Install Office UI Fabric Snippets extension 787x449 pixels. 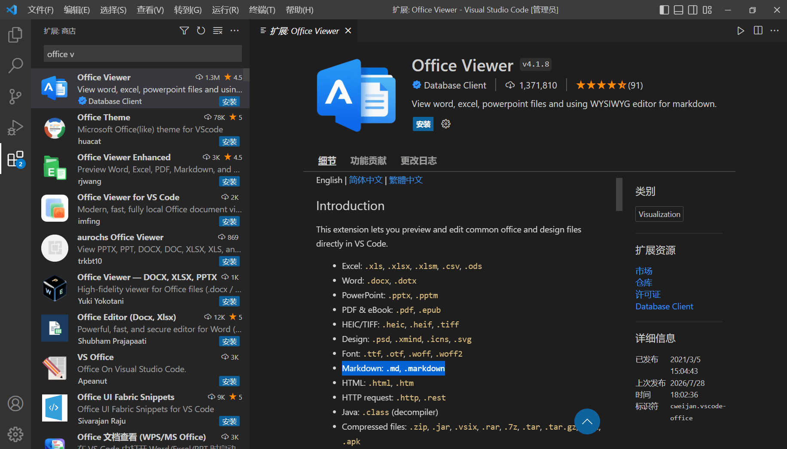pyautogui.click(x=229, y=422)
